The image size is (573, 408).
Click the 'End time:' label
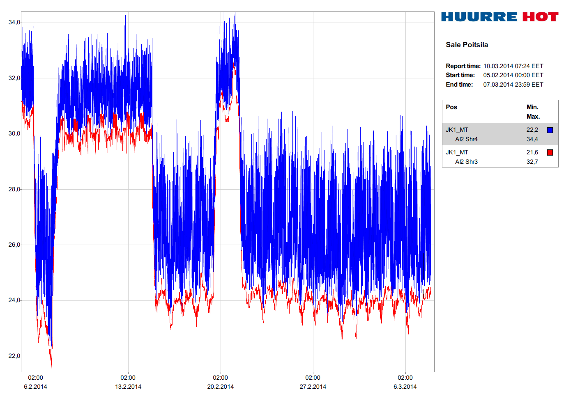point(459,85)
